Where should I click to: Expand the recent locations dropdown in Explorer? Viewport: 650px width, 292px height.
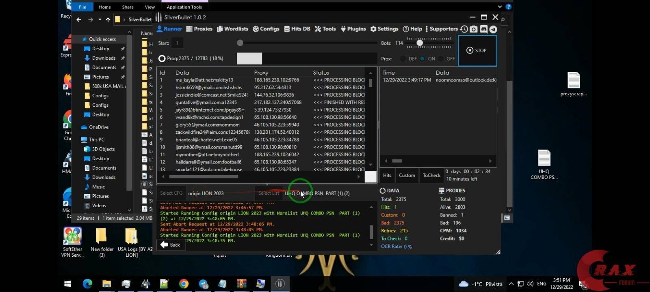coord(100,19)
